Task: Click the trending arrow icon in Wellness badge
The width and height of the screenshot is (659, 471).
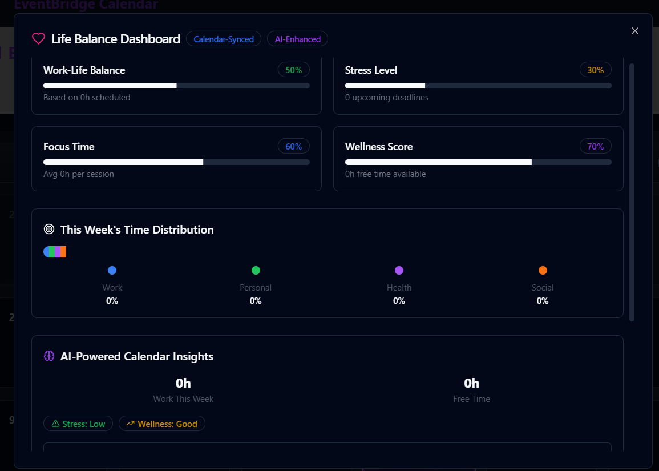Action: (130, 424)
